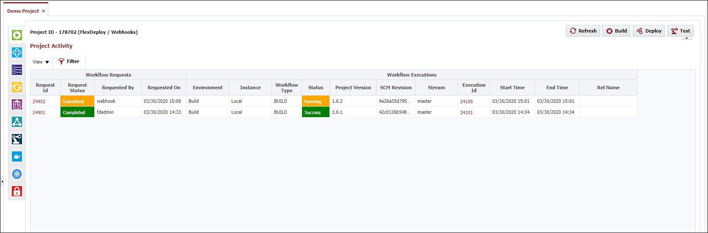Screen dimensions: 708x233
Task: Select the fdadmin requester cell
Action: 118,112
